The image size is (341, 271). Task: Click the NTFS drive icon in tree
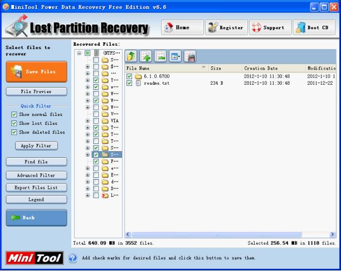click(96, 53)
